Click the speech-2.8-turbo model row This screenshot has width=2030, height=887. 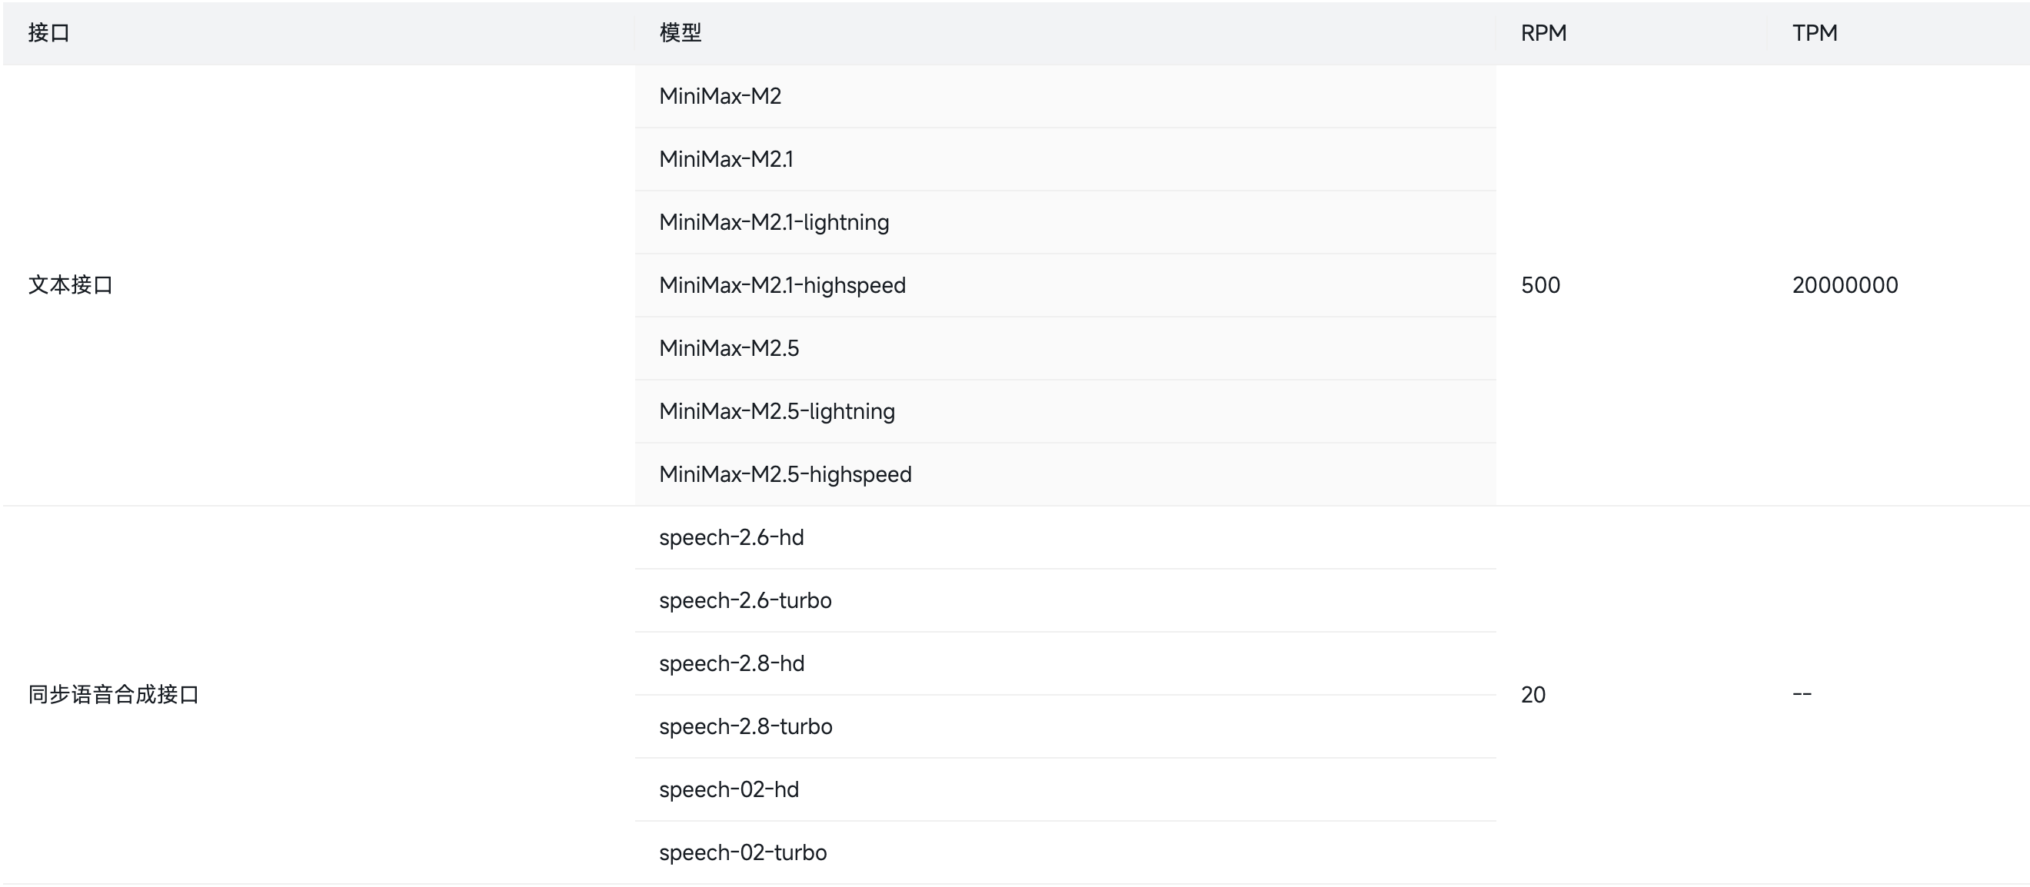coord(1065,726)
